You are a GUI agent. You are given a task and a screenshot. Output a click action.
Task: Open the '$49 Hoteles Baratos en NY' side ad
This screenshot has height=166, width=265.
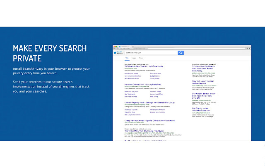coord(204,96)
